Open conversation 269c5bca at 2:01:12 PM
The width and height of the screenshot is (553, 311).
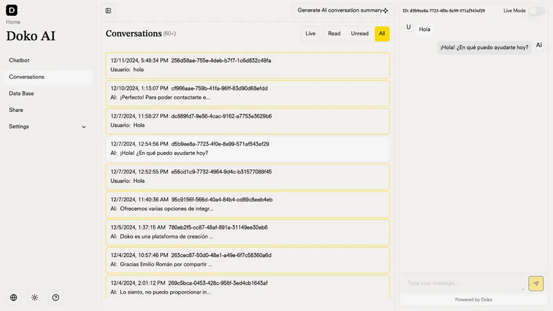pos(247,287)
